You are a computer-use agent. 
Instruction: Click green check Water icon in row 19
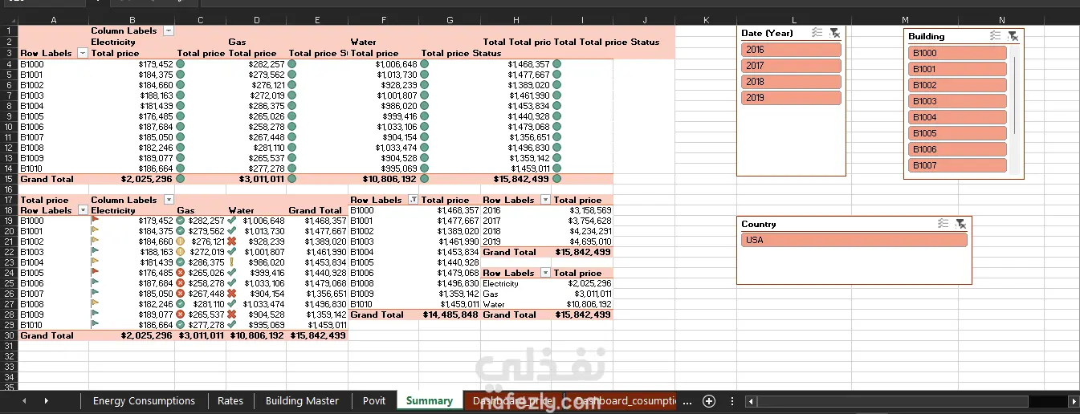pyautogui.click(x=231, y=221)
